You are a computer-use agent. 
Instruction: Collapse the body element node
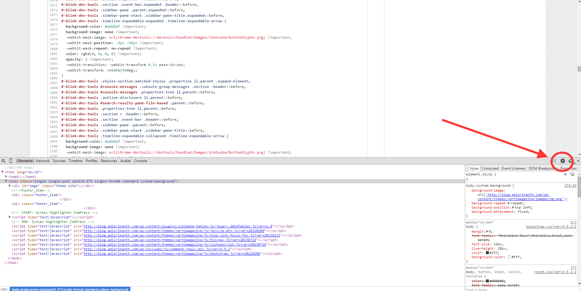(6, 181)
